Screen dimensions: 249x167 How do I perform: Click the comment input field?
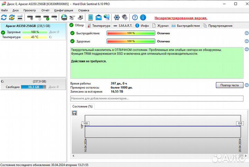(x=157, y=98)
